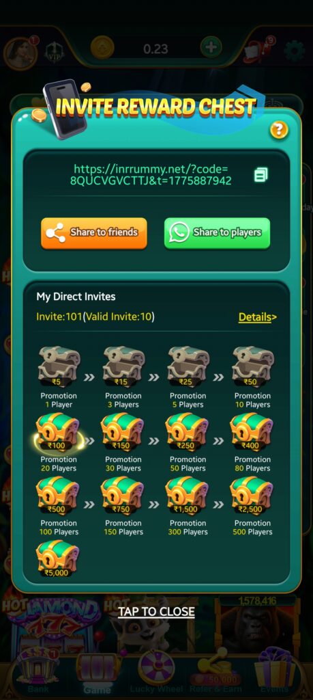Copy the invite link with copy icon

pyautogui.click(x=261, y=175)
